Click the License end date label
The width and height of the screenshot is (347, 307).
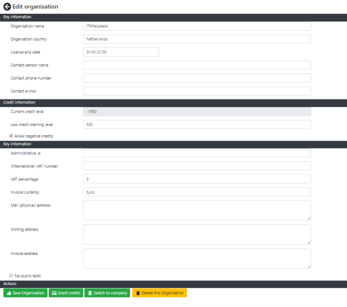click(x=25, y=52)
